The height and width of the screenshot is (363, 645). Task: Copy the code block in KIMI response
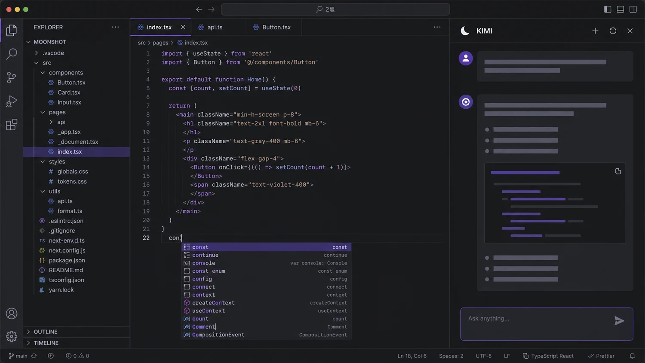[618, 171]
